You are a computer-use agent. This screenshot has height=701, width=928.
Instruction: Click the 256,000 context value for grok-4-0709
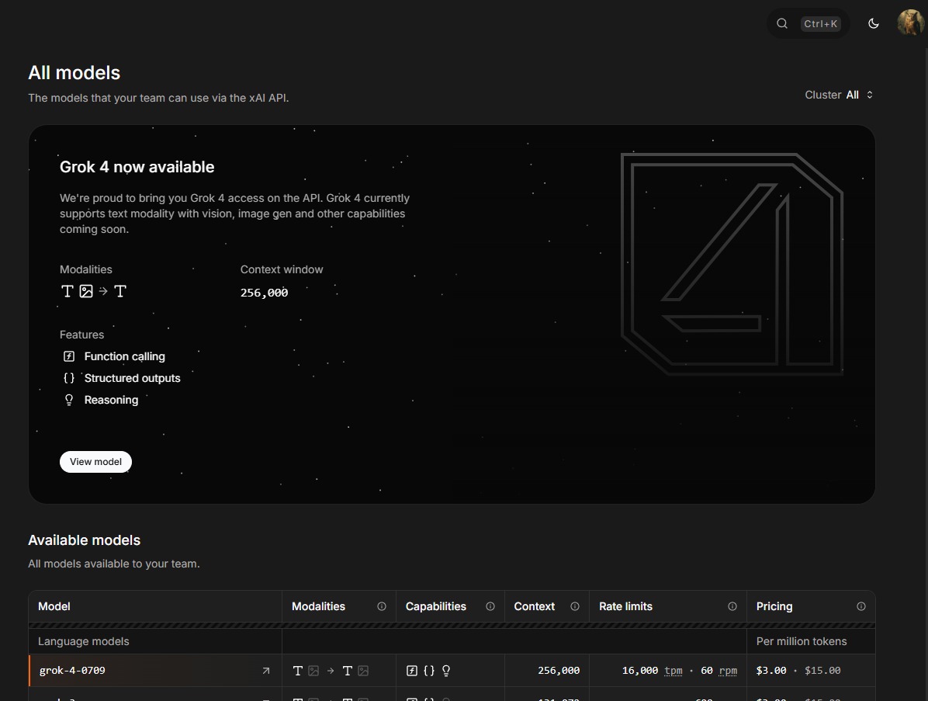pos(559,671)
